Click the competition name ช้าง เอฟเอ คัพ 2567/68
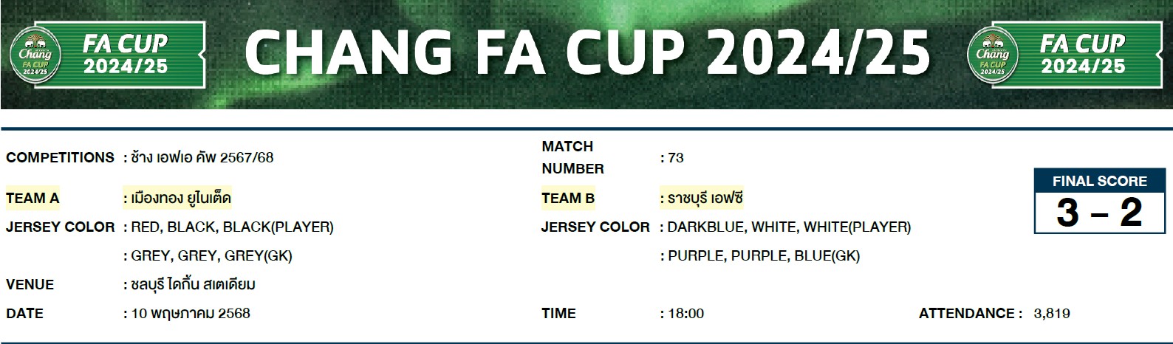 [x=202, y=157]
